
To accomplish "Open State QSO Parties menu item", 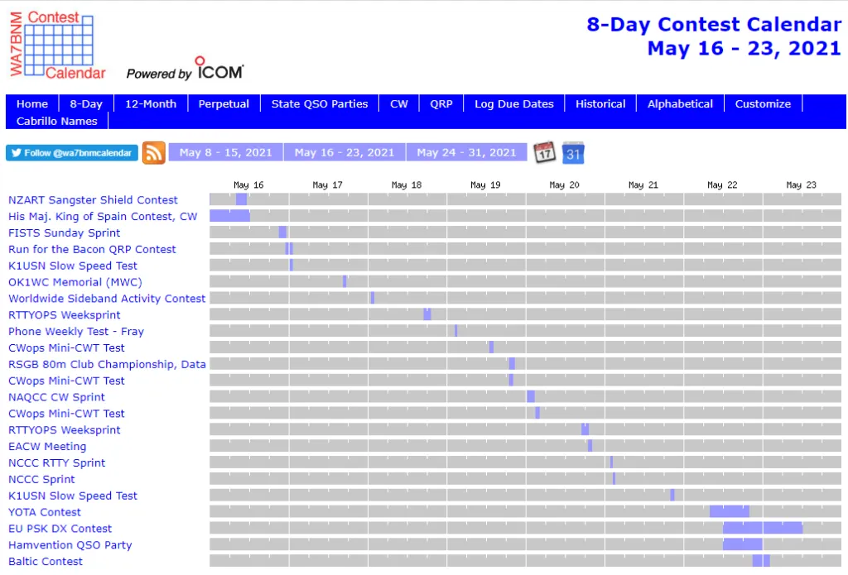I will coord(320,104).
